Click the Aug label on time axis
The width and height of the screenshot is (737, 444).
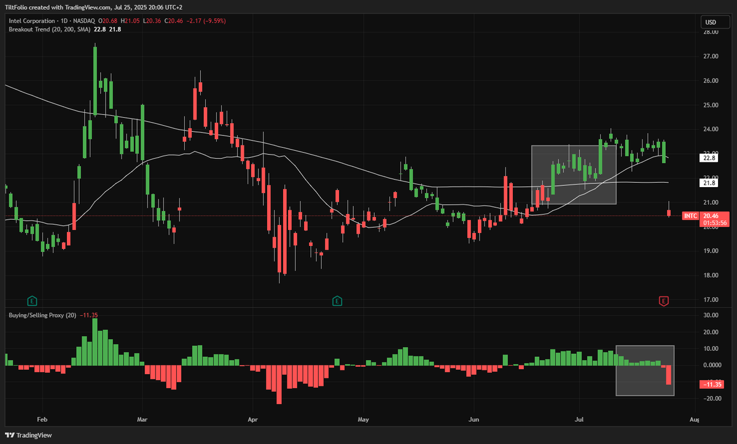pyautogui.click(x=695, y=420)
